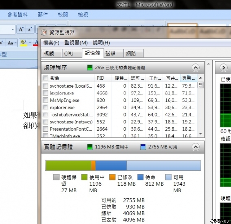This screenshot has width=231, height=224.
Task: Select the TMachInfo.exe process row
Action: [x=119, y=136]
